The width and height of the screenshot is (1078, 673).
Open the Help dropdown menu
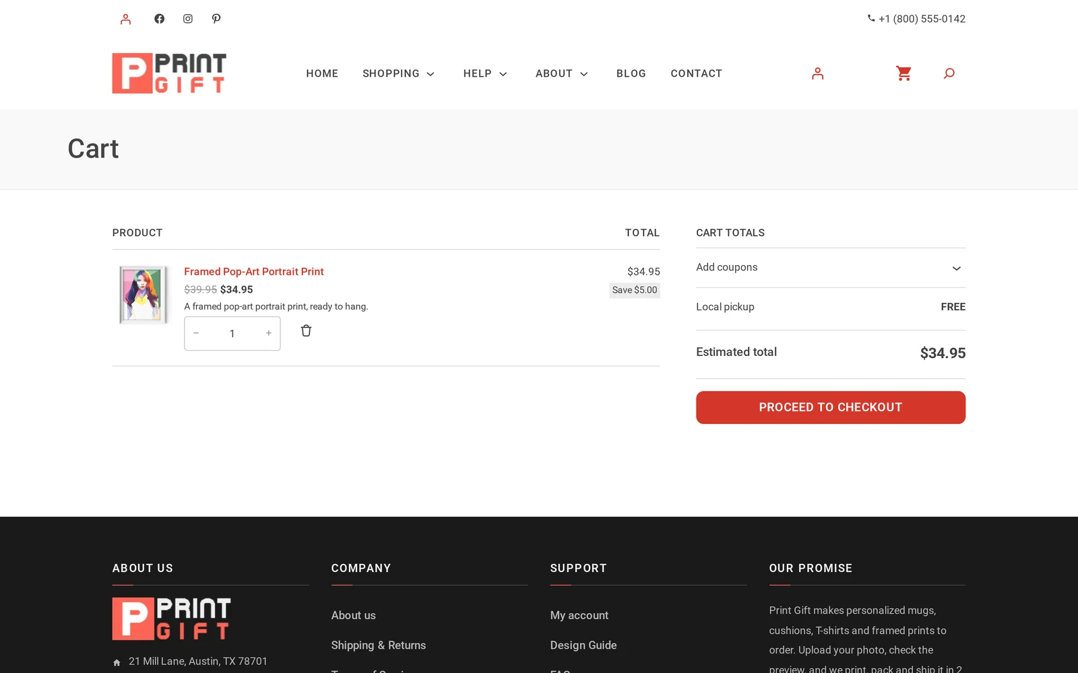point(485,73)
